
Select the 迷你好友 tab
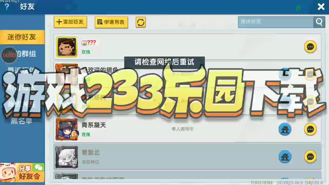[x=22, y=37]
